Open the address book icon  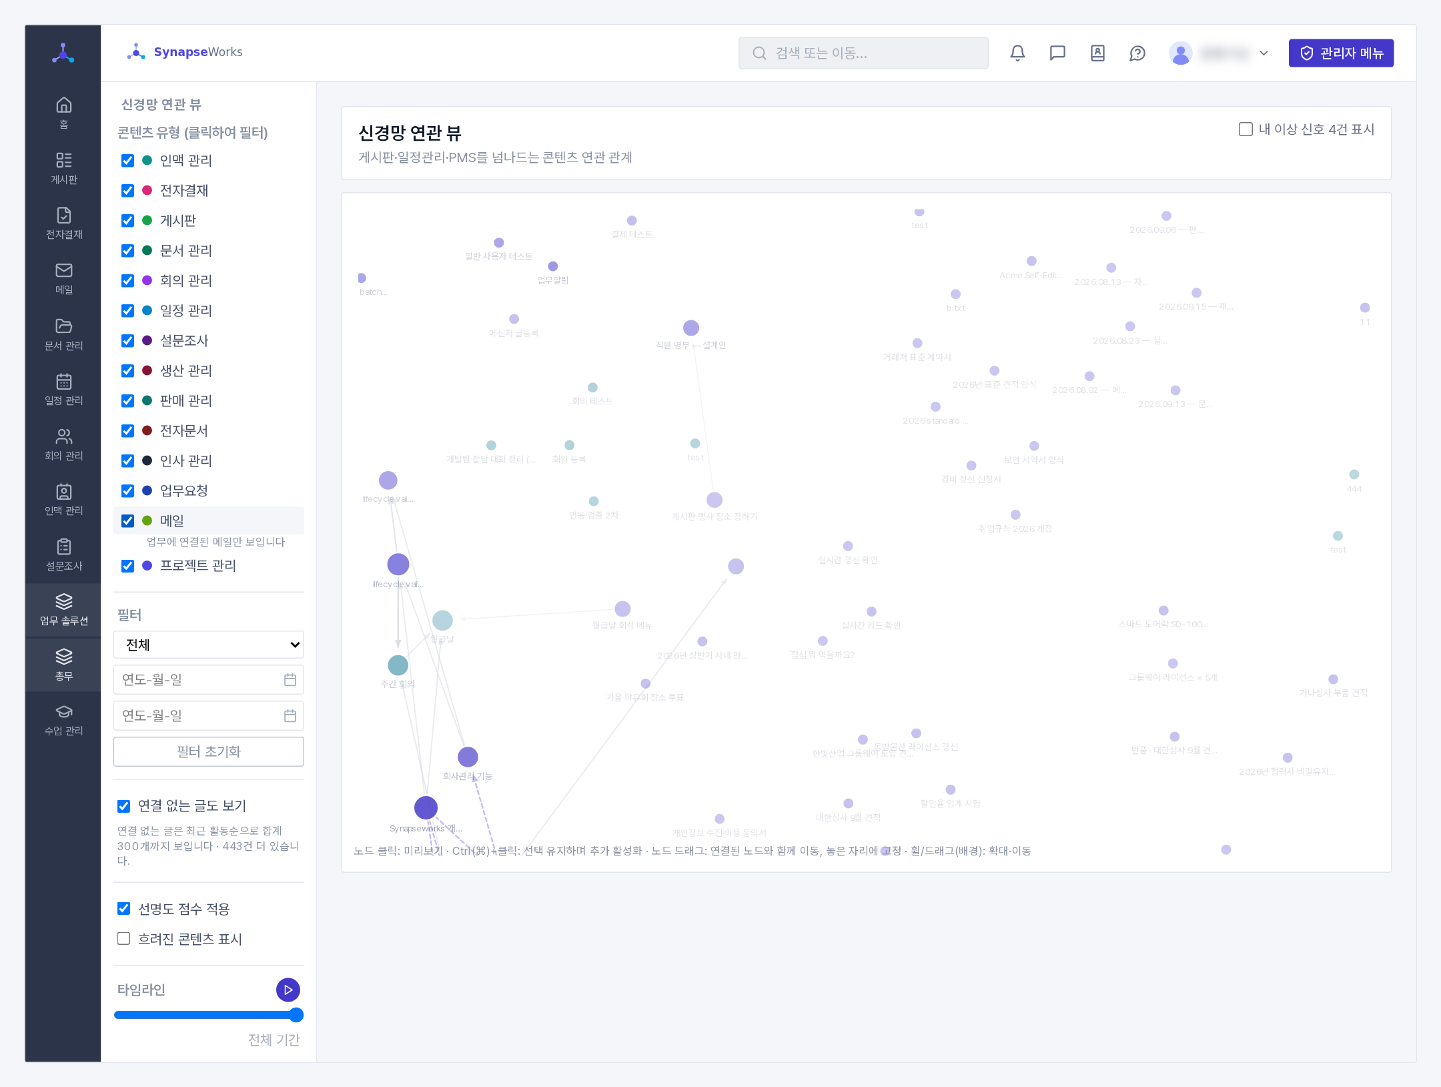[x=1097, y=53]
